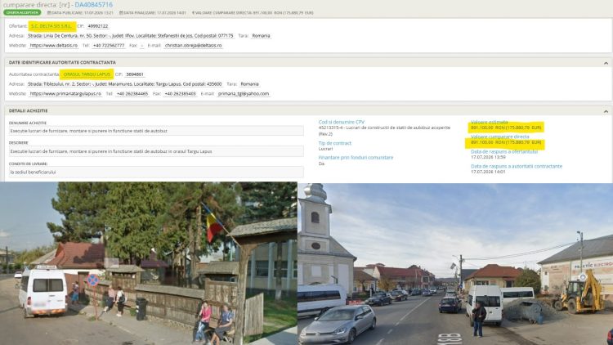Click the https://www.primariatargulapus.ro website field

[x=65, y=94]
